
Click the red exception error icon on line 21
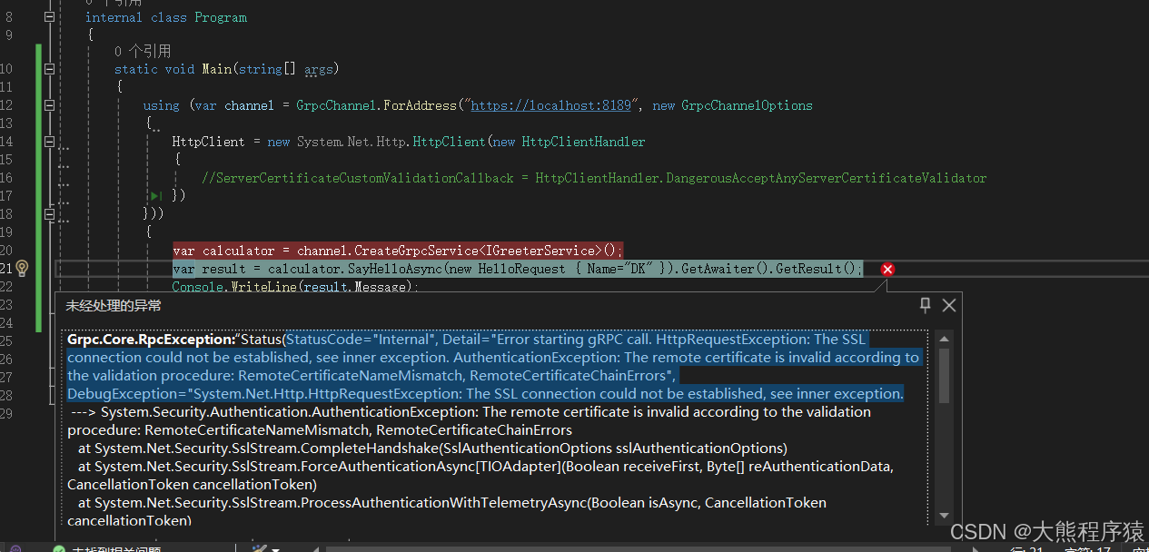click(887, 269)
